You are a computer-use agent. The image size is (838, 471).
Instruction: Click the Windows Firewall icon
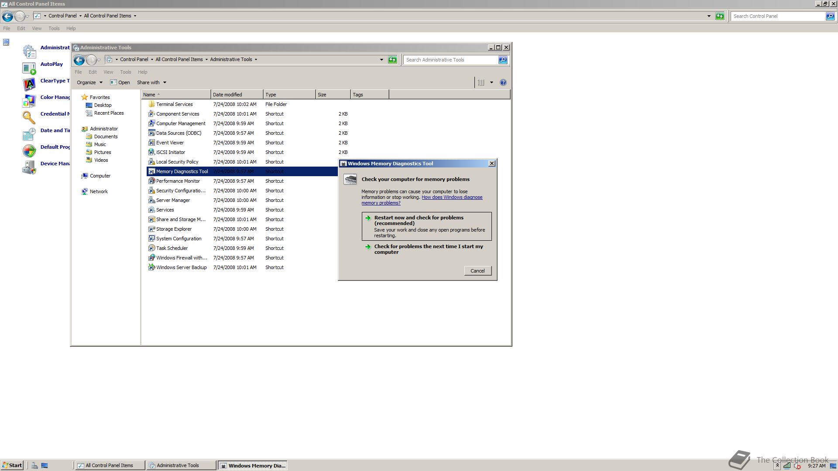coord(151,258)
